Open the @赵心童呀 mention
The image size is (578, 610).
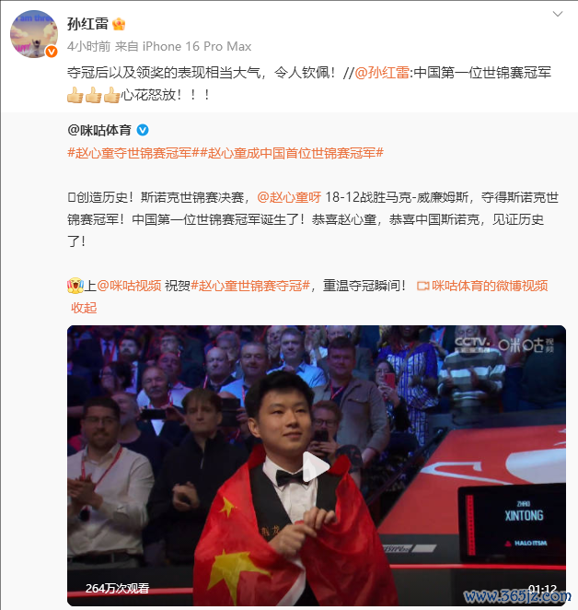[x=289, y=197]
